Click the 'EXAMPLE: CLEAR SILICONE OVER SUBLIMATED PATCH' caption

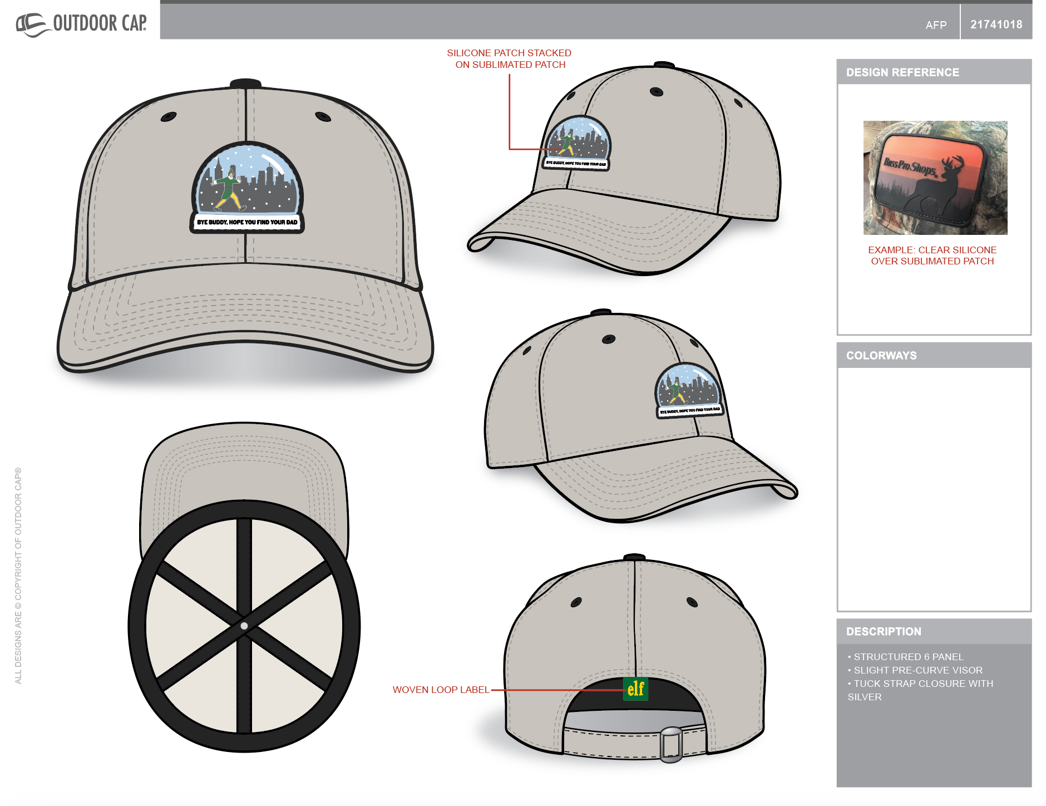pos(932,255)
